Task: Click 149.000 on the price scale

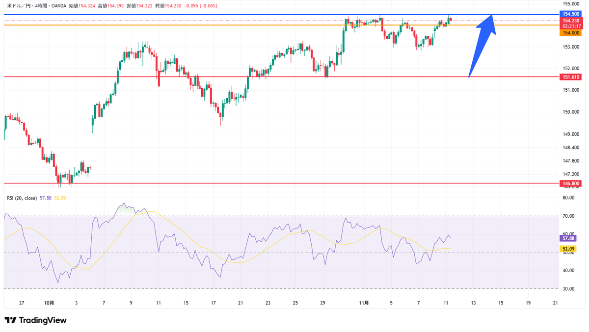Action: coord(570,134)
